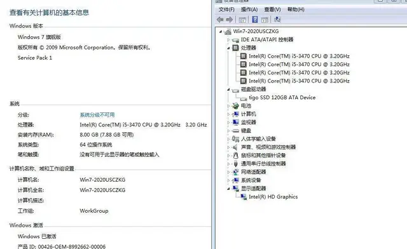Open the 查看(V) menu
This screenshot has width=407, height=249.
(x=272, y=10)
